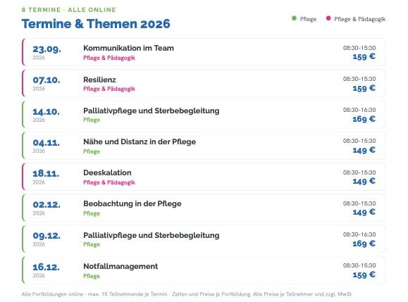The height and width of the screenshot is (302, 408).
Task: Open the Kommunikation im Team course on 23.09.
Action: 204,52
